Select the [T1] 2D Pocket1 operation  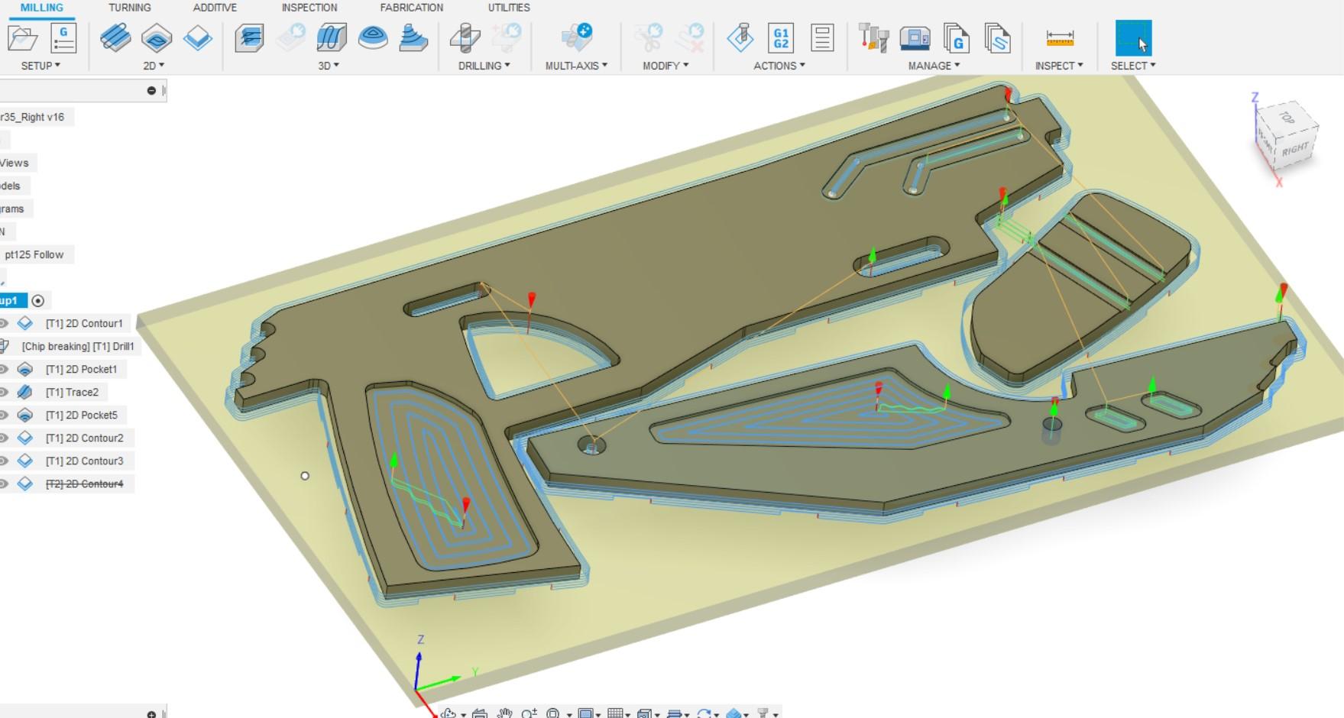pyautogui.click(x=82, y=369)
